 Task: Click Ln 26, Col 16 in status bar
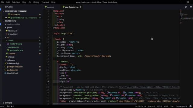pyautogui.click(x=141, y=106)
